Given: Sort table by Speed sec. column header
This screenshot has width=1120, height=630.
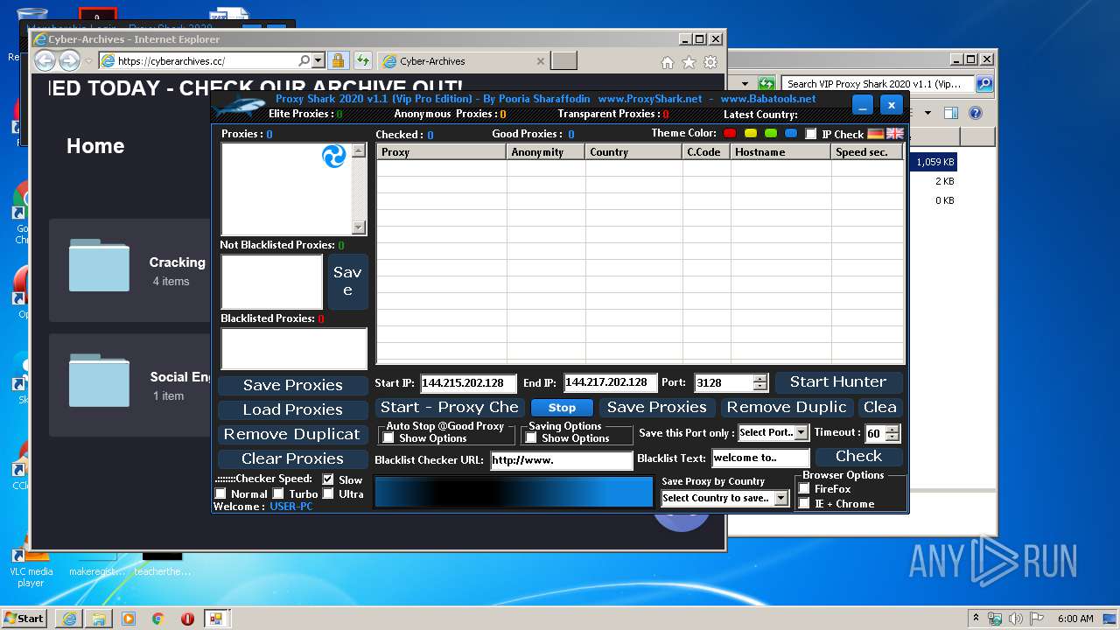Looking at the screenshot, I should (867, 151).
